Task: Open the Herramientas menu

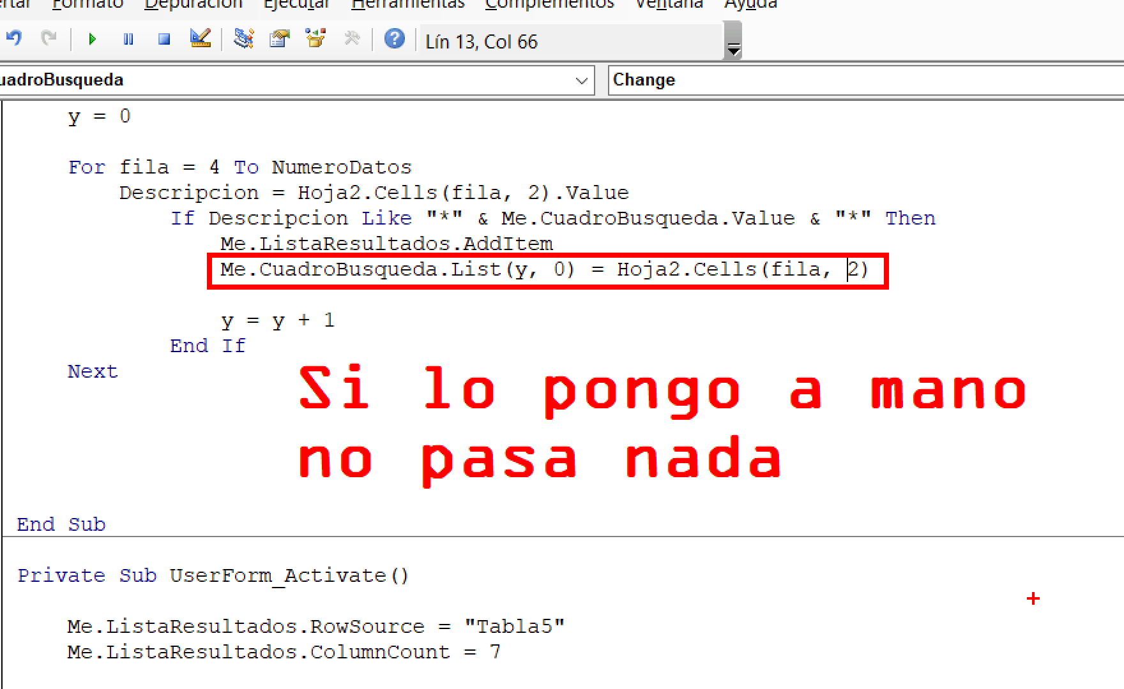Action: coord(408,4)
